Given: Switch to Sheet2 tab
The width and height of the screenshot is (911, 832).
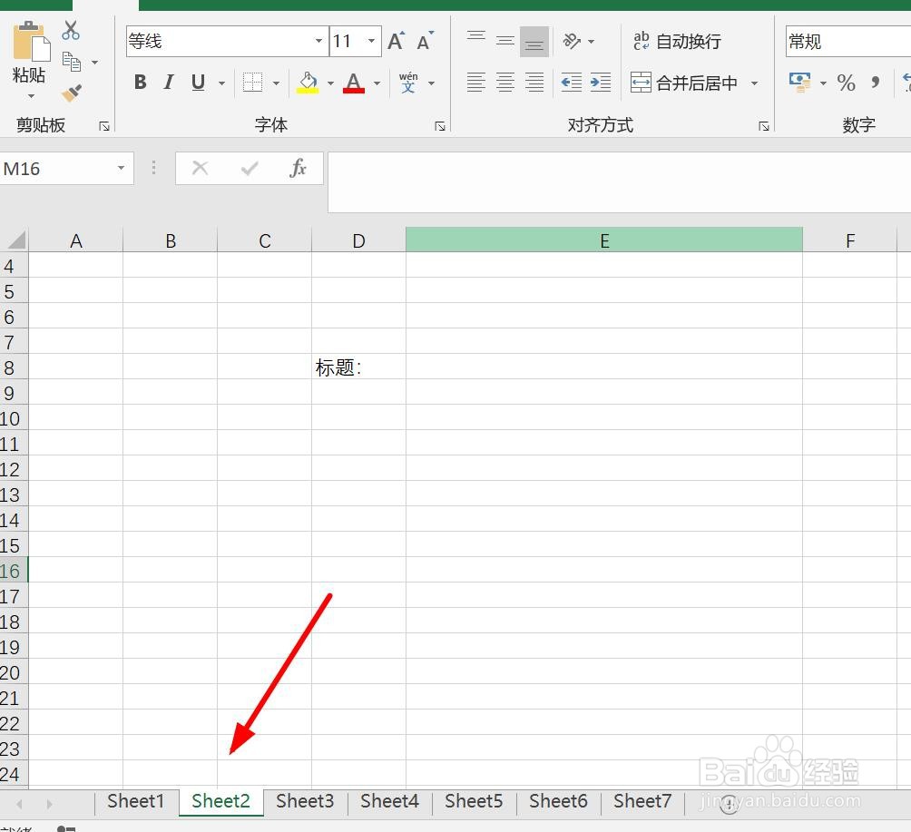Looking at the screenshot, I should click(220, 801).
